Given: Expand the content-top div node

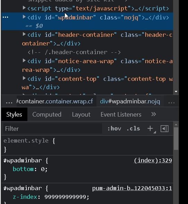Looking at the screenshot, I should click(x=24, y=78).
